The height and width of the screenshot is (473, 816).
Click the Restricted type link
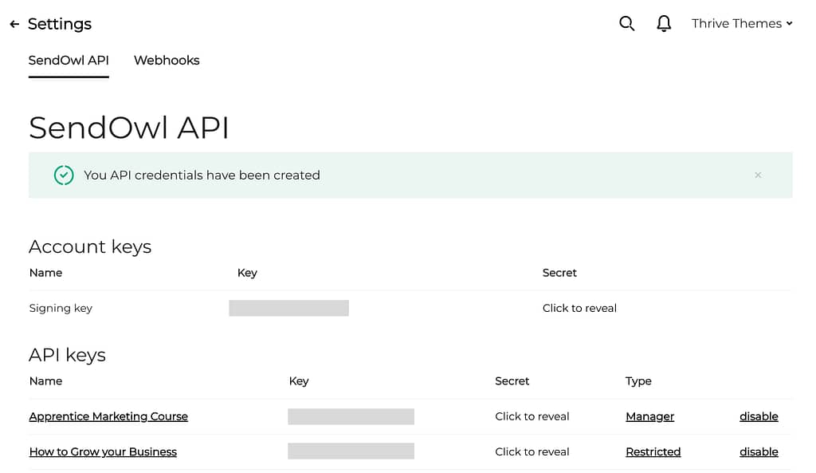click(x=653, y=451)
